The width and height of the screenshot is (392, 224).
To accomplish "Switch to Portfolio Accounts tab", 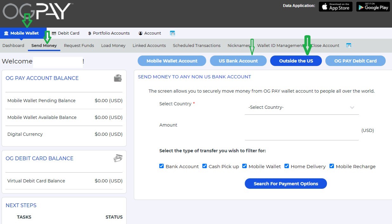I will click(109, 33).
